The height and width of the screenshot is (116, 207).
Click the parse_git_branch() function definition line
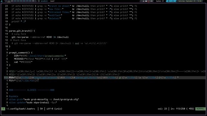pyautogui.click(x=22, y=31)
